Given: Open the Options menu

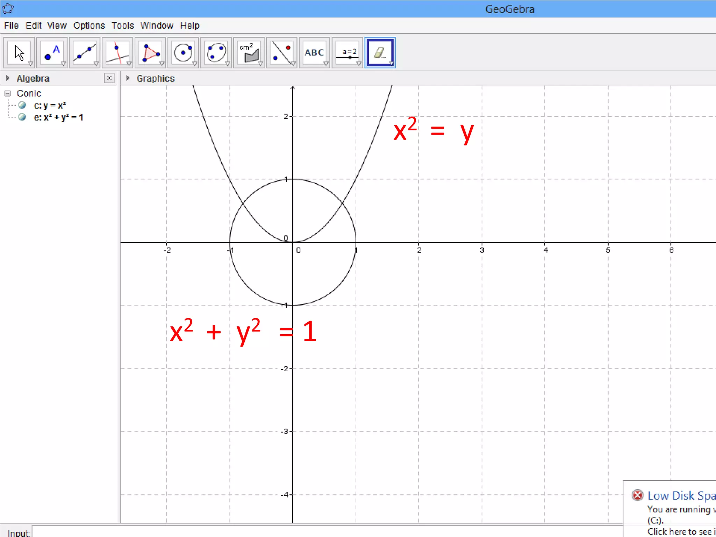Looking at the screenshot, I should click(x=89, y=26).
